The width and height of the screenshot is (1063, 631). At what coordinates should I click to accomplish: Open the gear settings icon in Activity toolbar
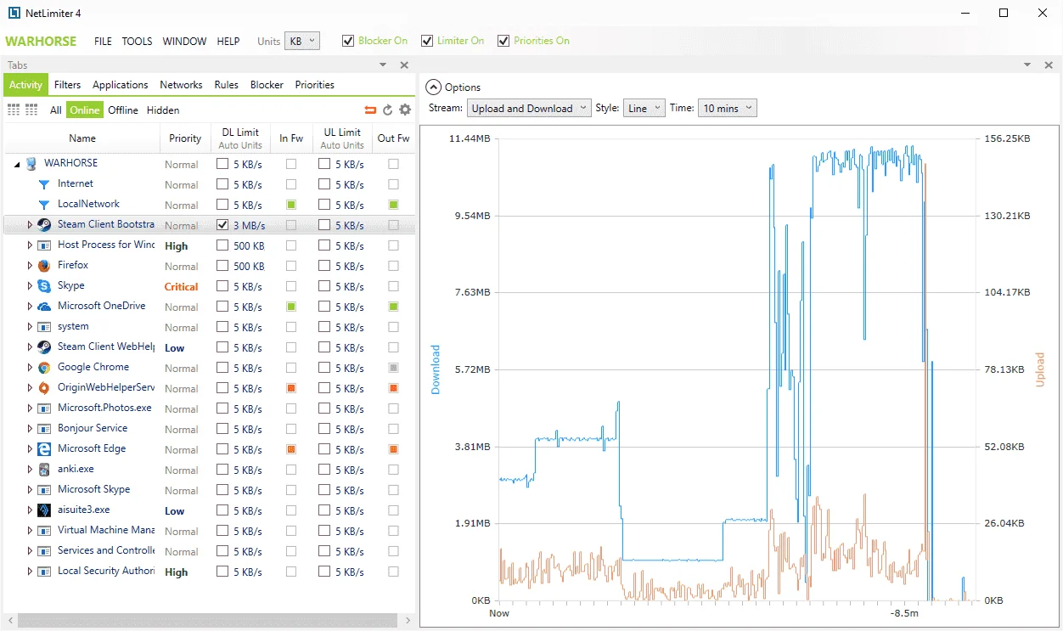(405, 110)
